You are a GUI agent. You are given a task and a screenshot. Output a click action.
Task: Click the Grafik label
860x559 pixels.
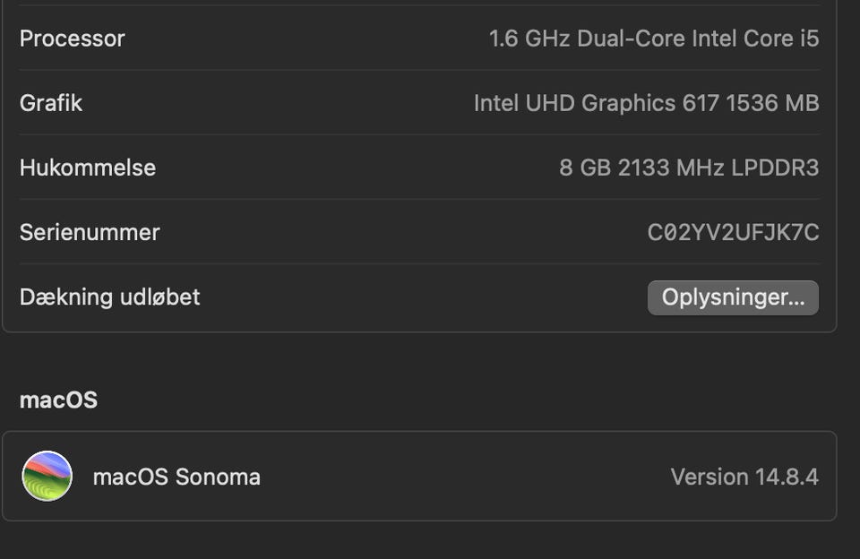click(51, 103)
